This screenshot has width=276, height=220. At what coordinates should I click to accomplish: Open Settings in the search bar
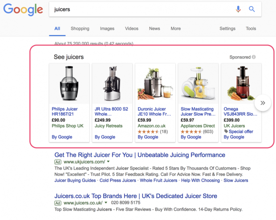coord(227,29)
